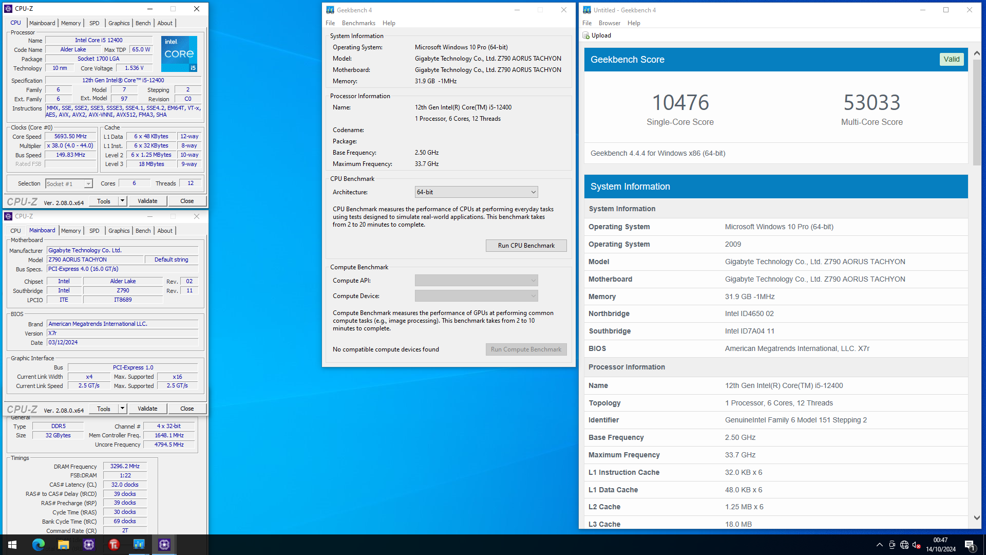986x555 pixels.
Task: Click the Core Speed value 5693.50 MHz
Action: 71,137
